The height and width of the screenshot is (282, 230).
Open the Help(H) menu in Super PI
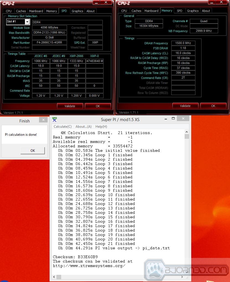pos(101,126)
